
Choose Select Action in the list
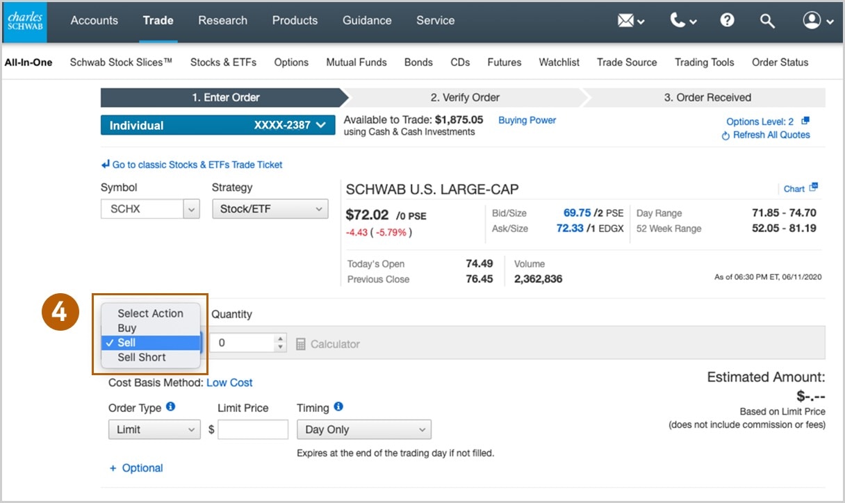151,313
